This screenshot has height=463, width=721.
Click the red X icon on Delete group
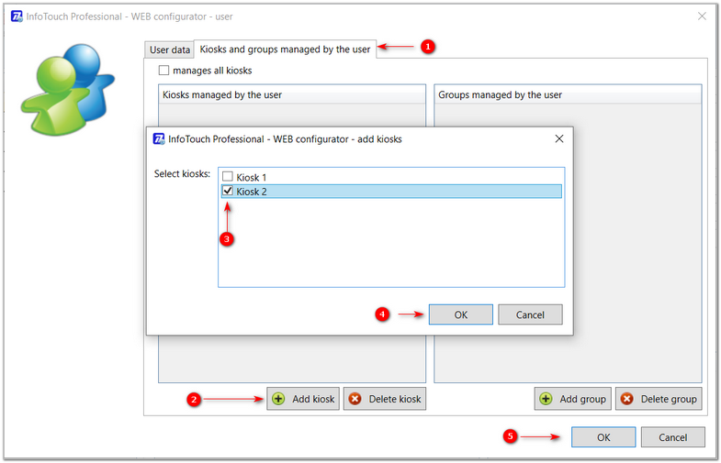[x=626, y=399]
